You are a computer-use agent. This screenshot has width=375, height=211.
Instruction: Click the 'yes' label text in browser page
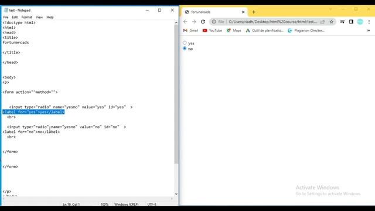coord(191,43)
